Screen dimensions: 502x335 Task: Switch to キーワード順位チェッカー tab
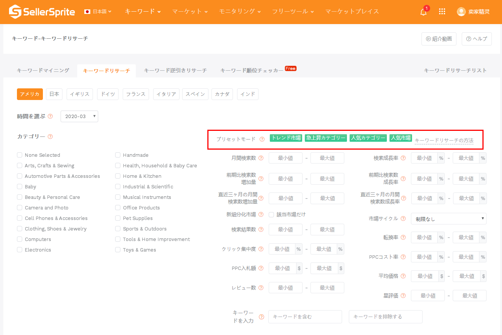pyautogui.click(x=252, y=71)
